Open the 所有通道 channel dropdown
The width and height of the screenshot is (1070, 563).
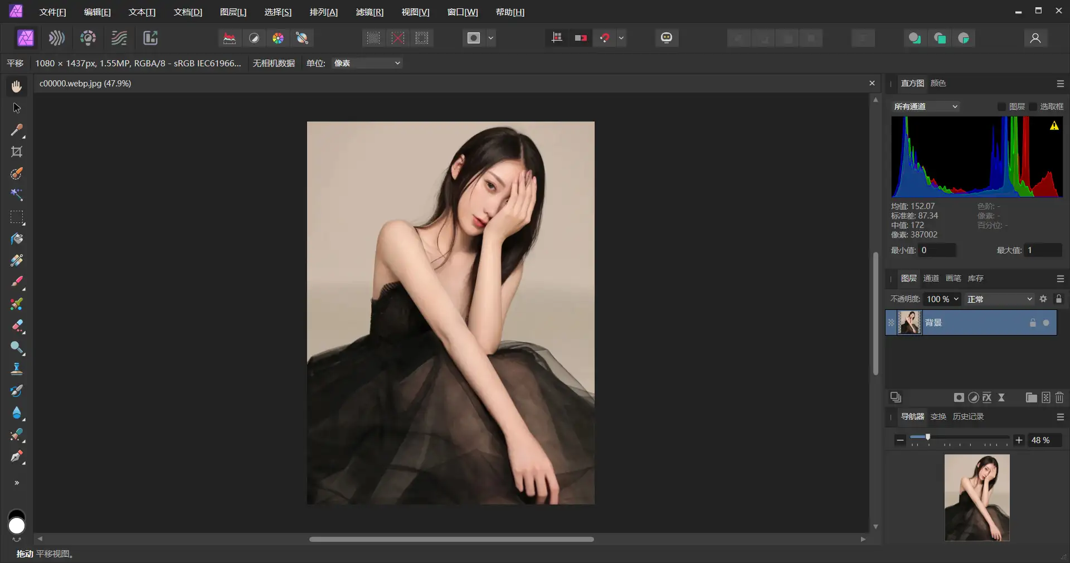point(925,106)
